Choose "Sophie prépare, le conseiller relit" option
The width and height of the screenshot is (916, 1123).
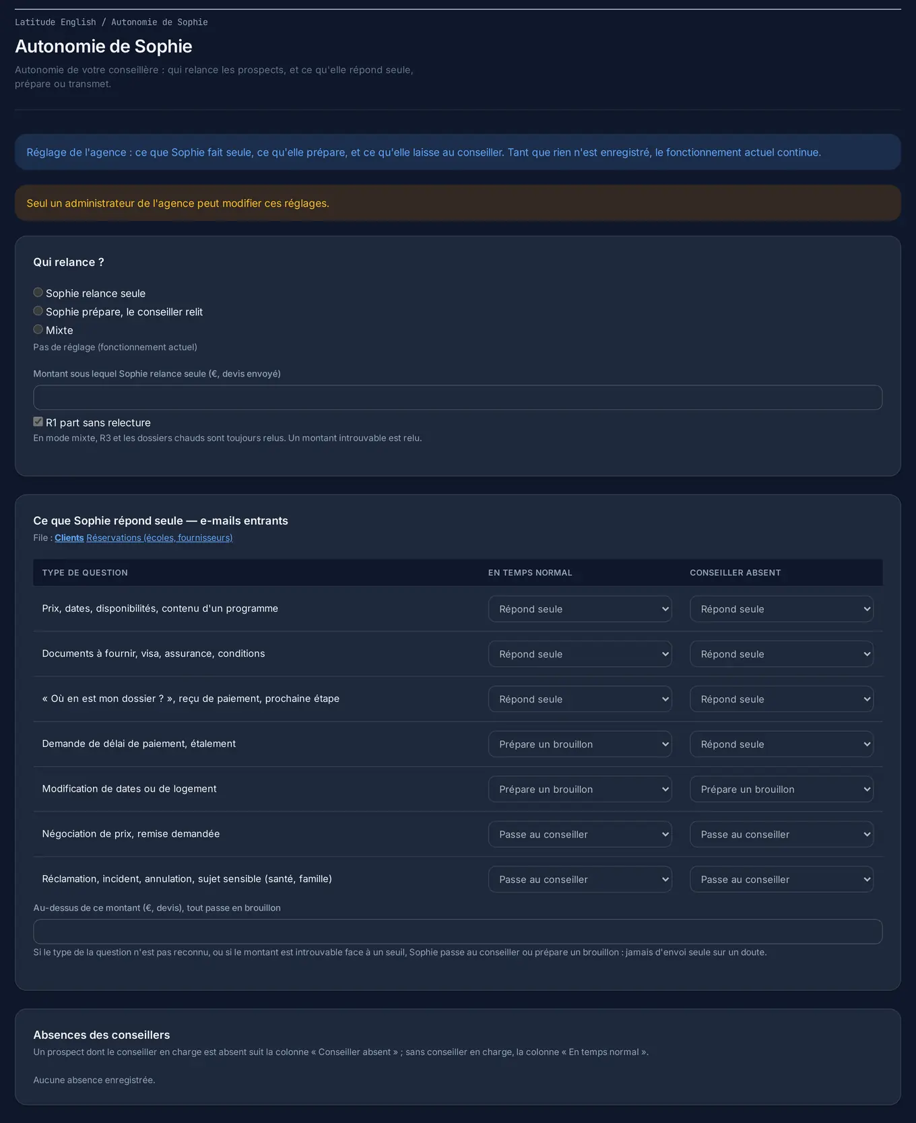point(38,311)
